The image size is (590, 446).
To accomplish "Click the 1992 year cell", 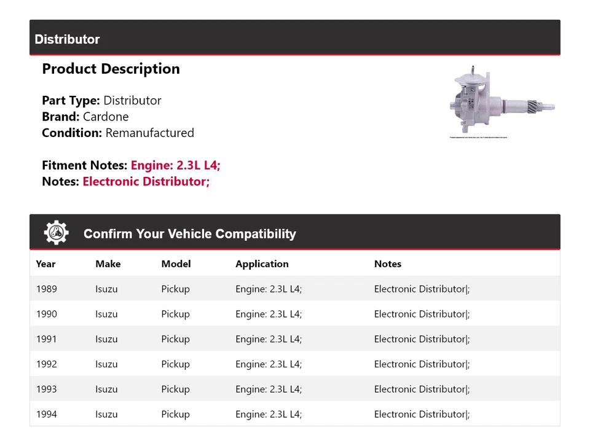I will (x=46, y=364).
